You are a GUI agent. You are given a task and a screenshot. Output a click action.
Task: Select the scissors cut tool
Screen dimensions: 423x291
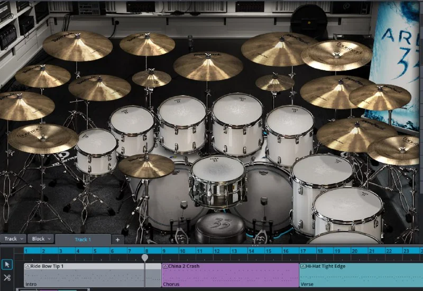click(x=7, y=278)
